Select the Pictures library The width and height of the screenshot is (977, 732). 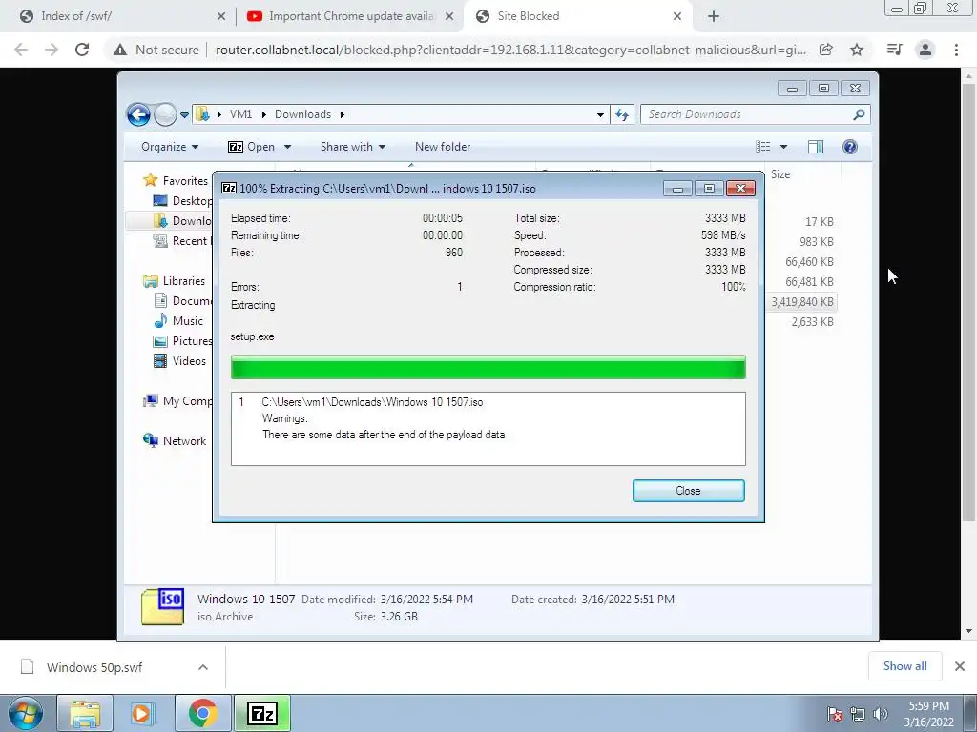pyautogui.click(x=183, y=341)
